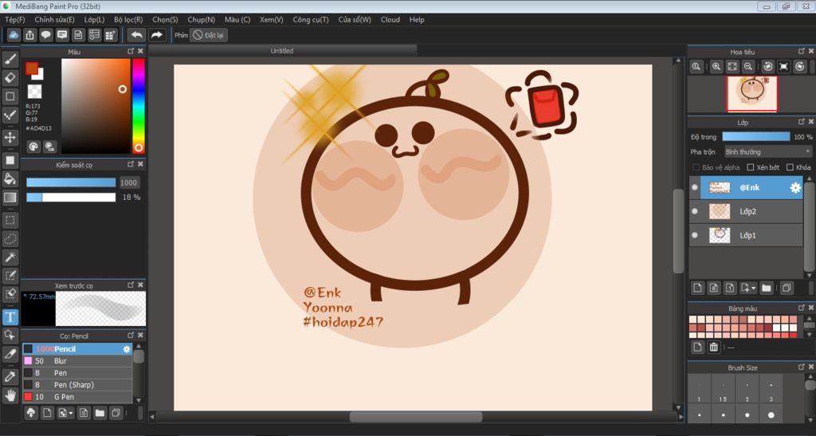The image size is (816, 436).
Task: Toggle Bảo vệ alpha checkbox
Action: 696,167
